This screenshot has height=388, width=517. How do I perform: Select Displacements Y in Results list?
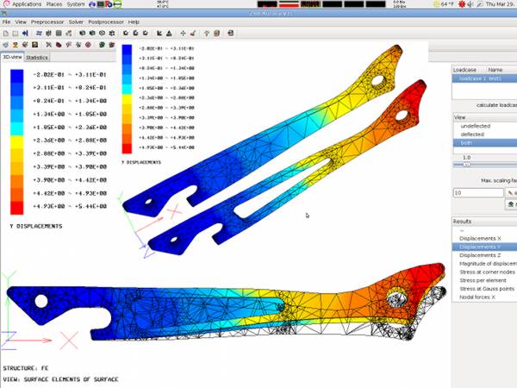click(x=485, y=247)
